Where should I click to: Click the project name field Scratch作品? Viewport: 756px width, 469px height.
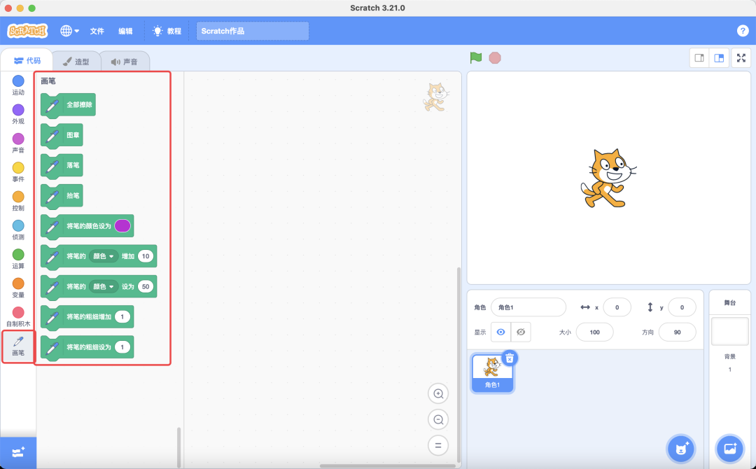click(253, 31)
